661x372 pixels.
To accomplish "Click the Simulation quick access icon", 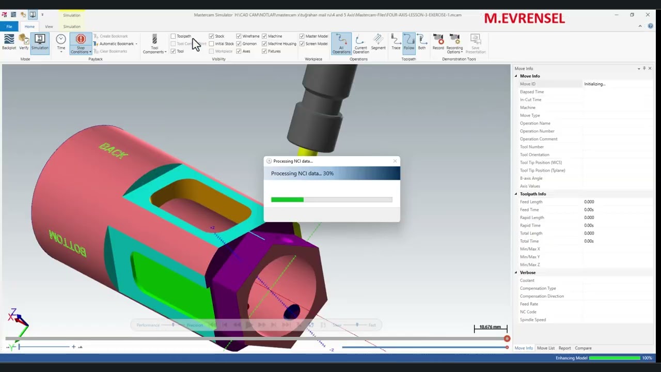I will (33, 14).
